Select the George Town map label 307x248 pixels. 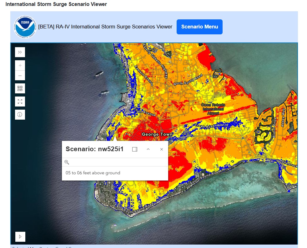point(157,134)
